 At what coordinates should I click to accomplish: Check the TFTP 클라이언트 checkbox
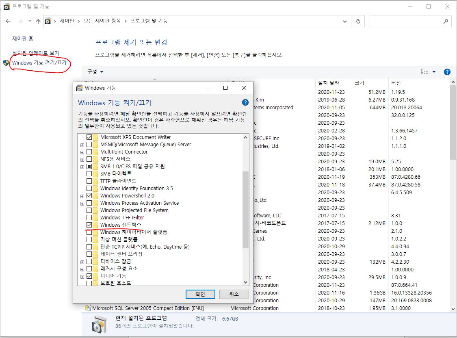(89, 181)
